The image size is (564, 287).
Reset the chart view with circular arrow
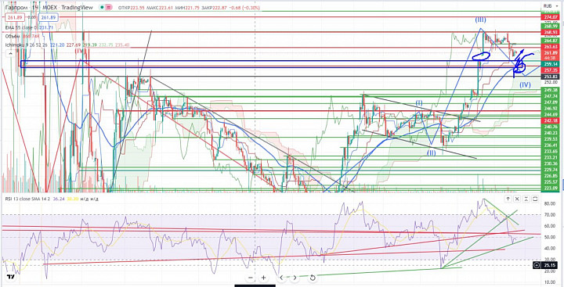[313, 278]
